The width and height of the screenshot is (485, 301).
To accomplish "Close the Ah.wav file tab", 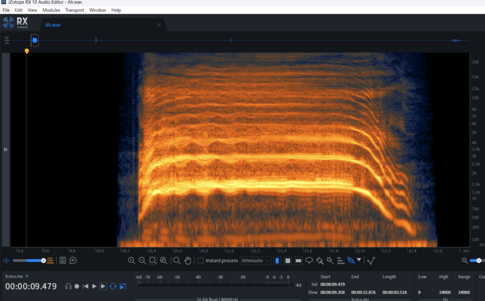I will pyautogui.click(x=159, y=25).
